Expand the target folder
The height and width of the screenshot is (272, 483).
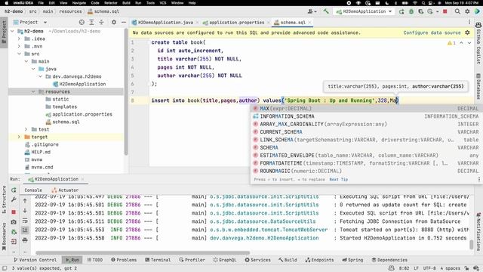coord(19,137)
